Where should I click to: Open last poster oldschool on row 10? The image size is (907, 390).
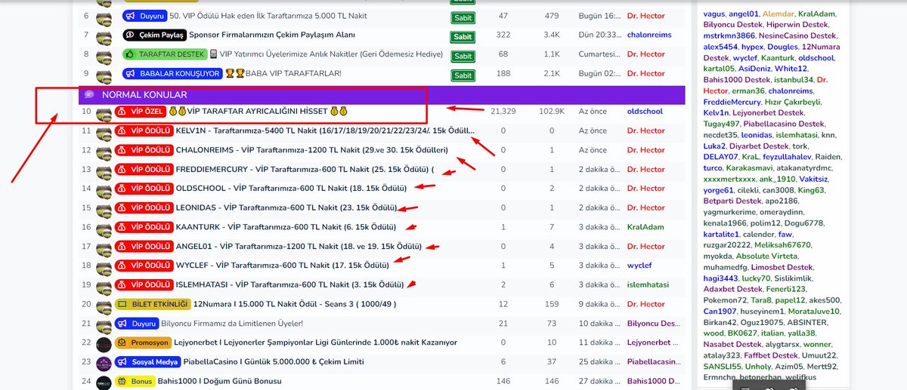coord(645,111)
